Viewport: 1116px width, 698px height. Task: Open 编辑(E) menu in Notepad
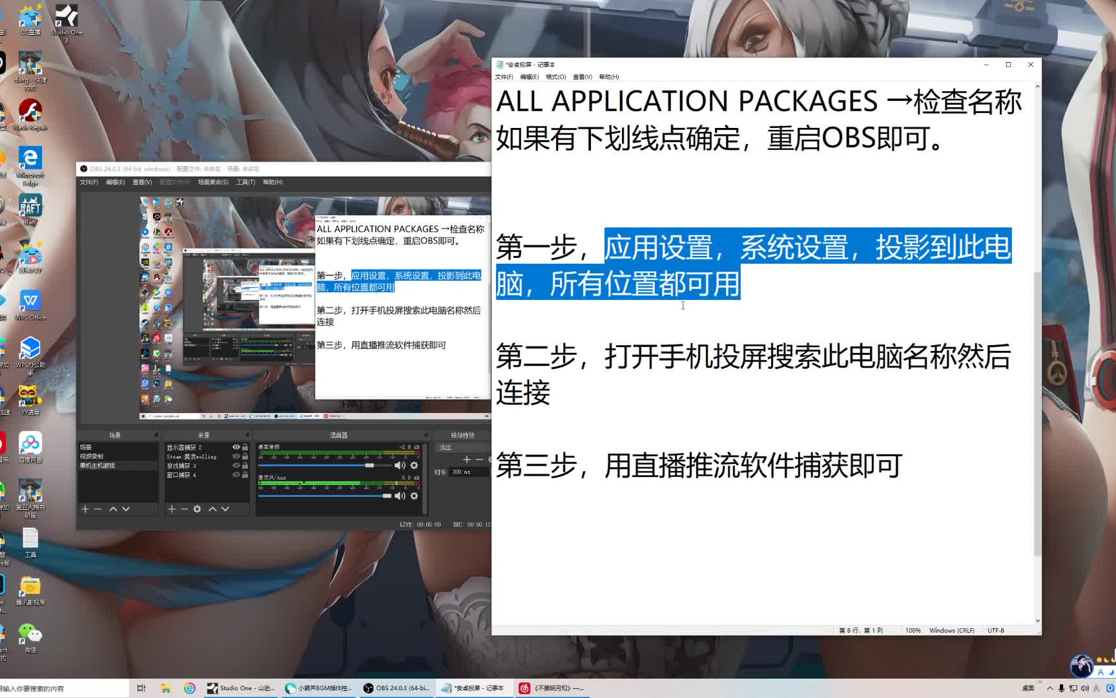(x=529, y=77)
